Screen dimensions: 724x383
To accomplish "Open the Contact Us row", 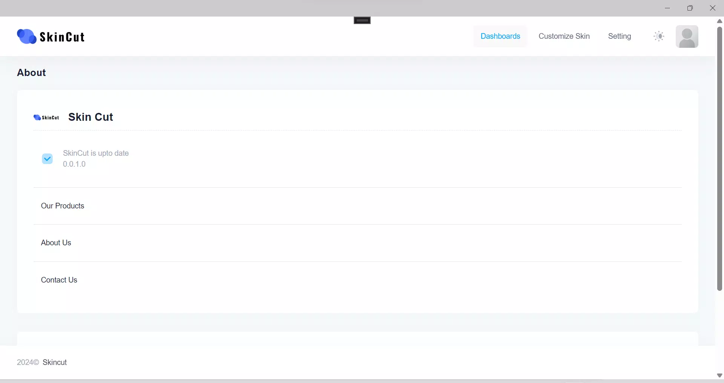I will pos(357,280).
